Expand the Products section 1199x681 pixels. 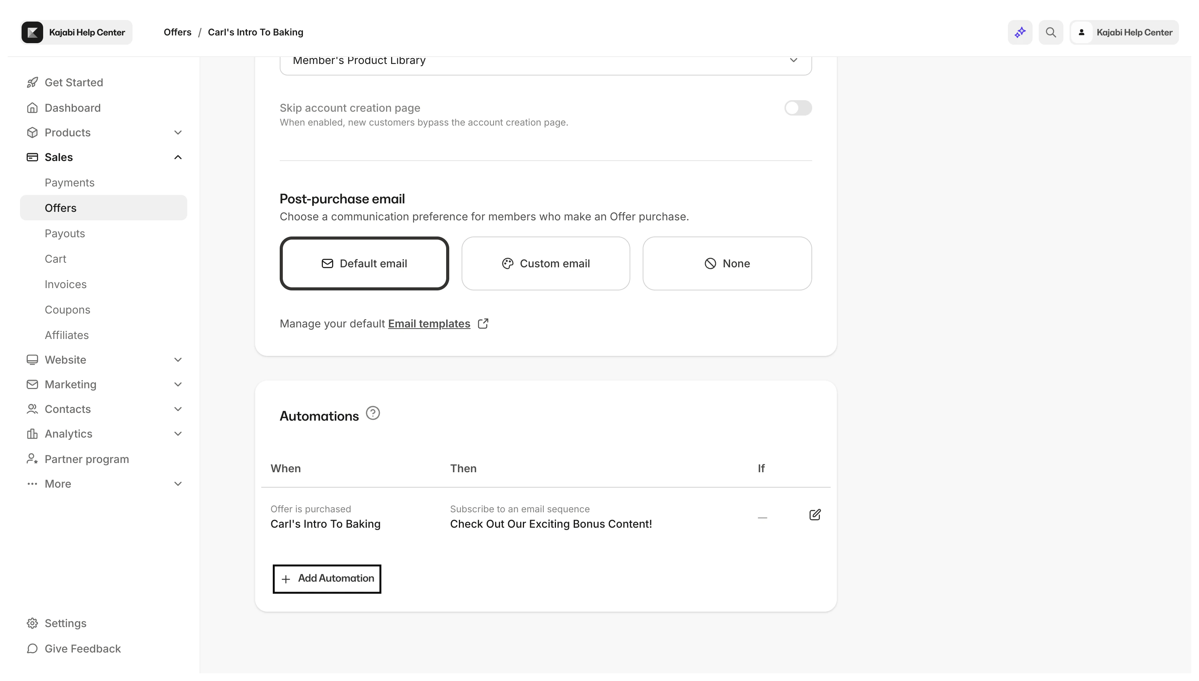[178, 133]
